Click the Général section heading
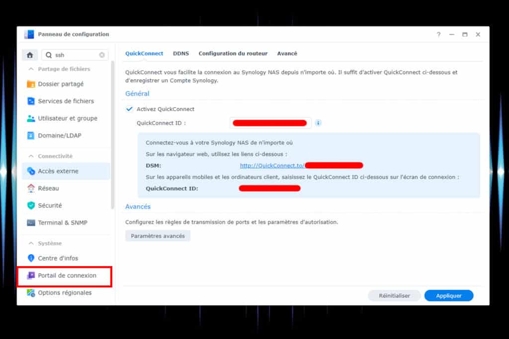The height and width of the screenshot is (339, 509). [137, 94]
